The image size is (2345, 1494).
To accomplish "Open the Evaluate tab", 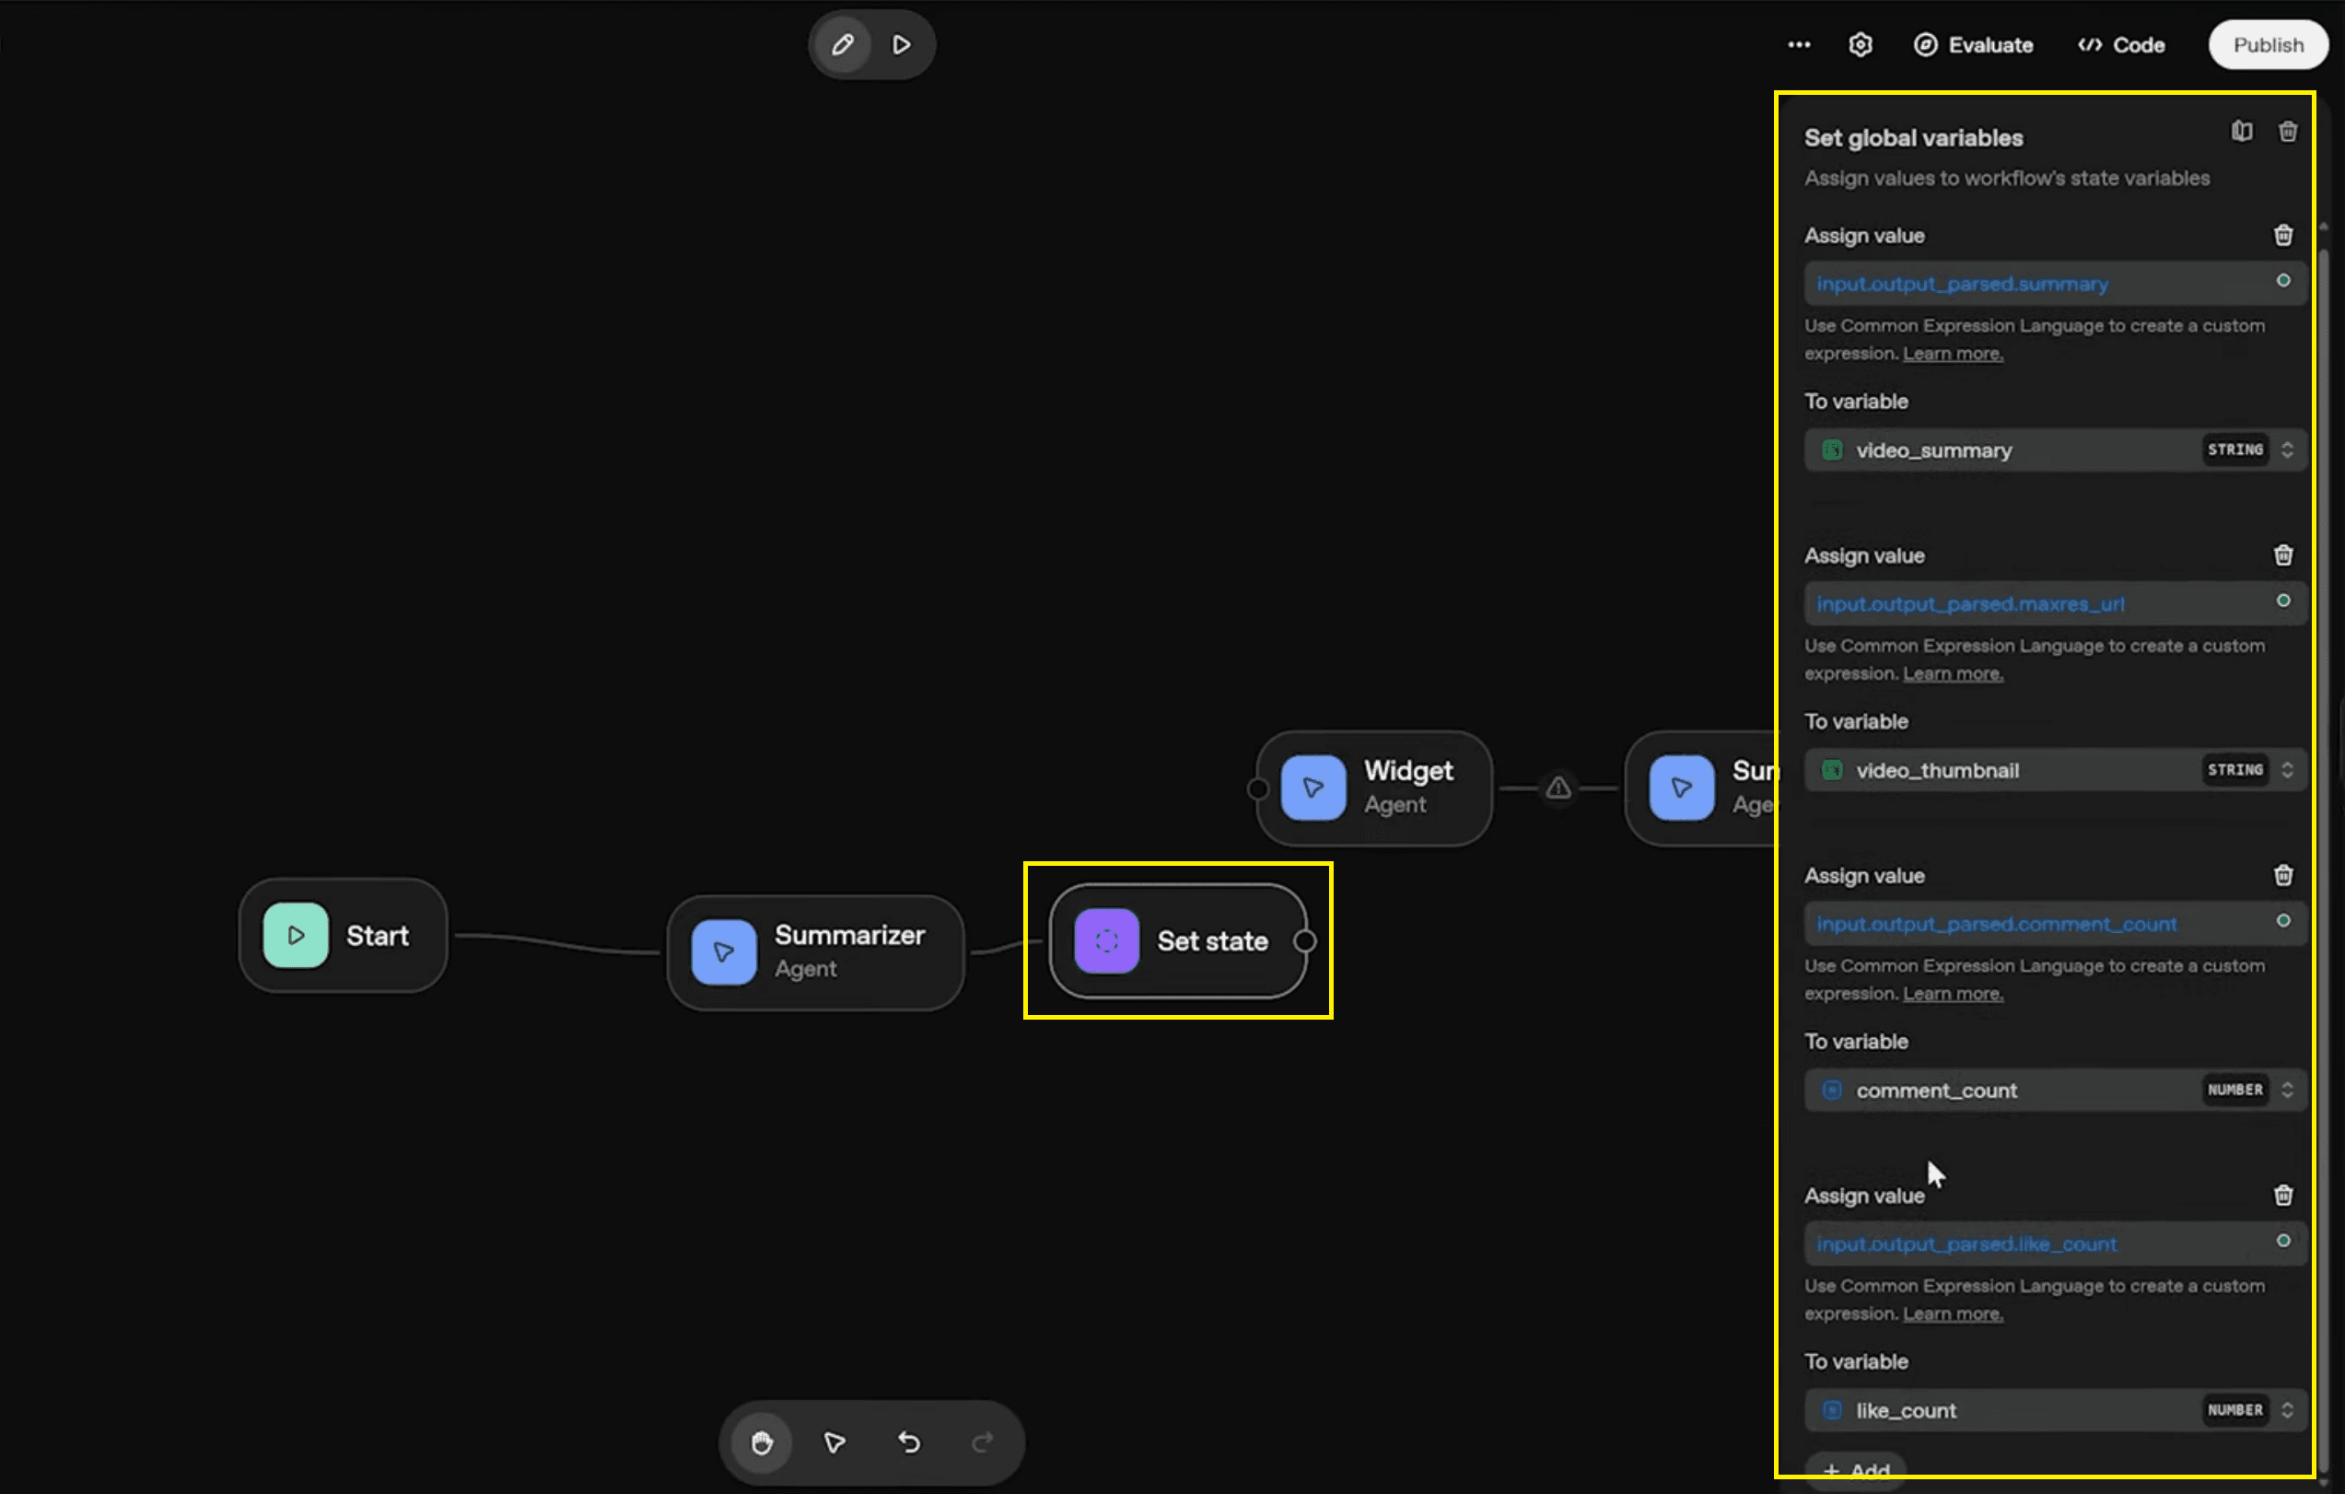I will [1973, 45].
